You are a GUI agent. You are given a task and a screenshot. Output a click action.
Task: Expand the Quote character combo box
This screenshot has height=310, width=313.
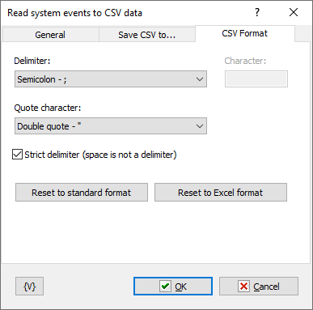tap(111, 126)
